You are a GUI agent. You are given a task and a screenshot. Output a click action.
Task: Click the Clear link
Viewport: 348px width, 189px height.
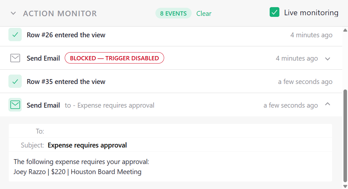click(204, 14)
